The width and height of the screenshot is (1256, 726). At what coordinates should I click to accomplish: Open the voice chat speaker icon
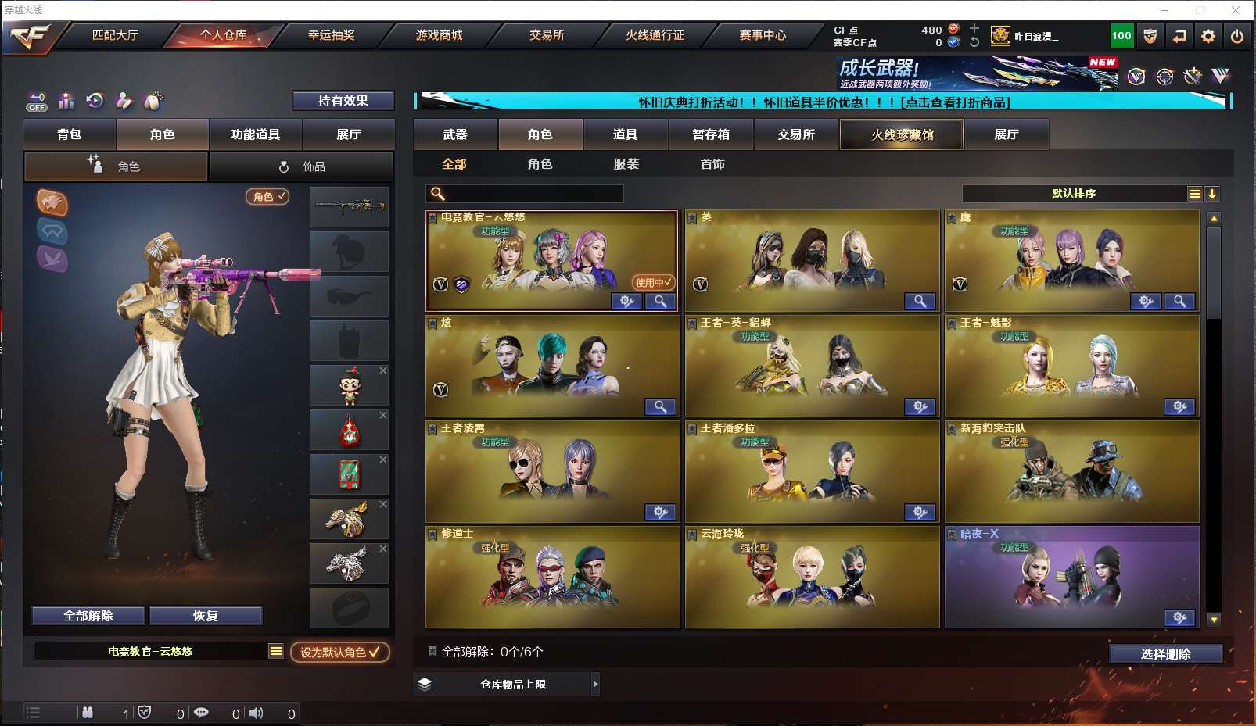[x=256, y=713]
